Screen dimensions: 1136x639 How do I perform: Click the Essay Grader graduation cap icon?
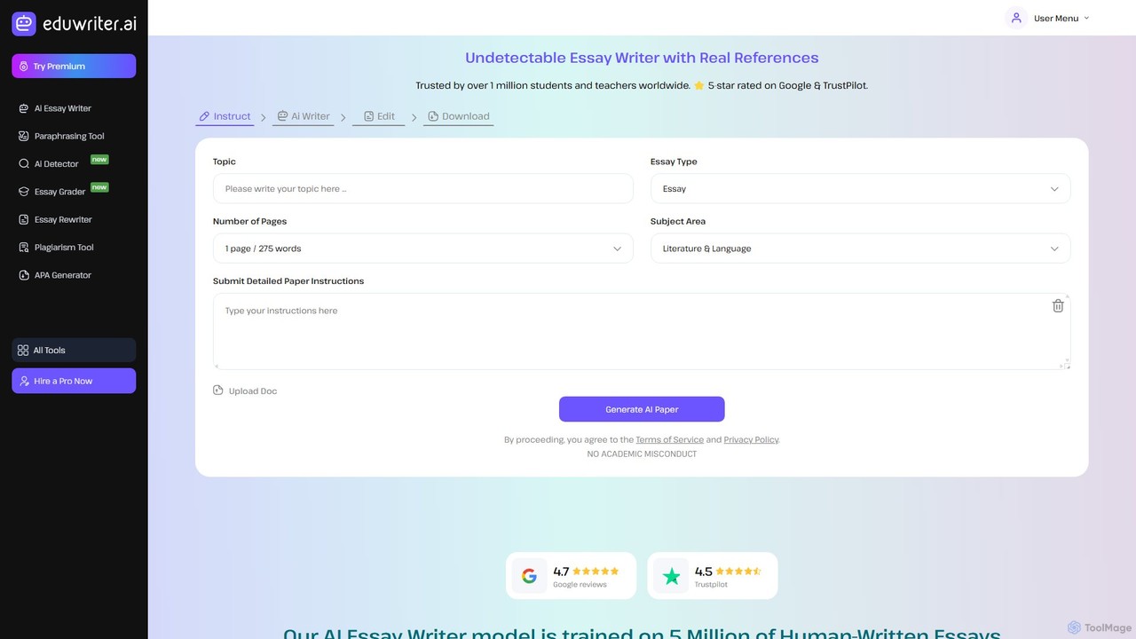(x=25, y=192)
